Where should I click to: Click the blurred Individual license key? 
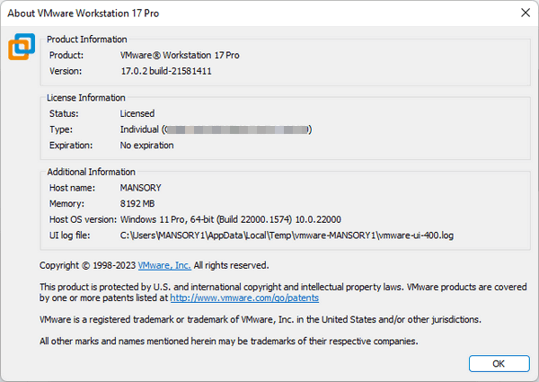216,129
